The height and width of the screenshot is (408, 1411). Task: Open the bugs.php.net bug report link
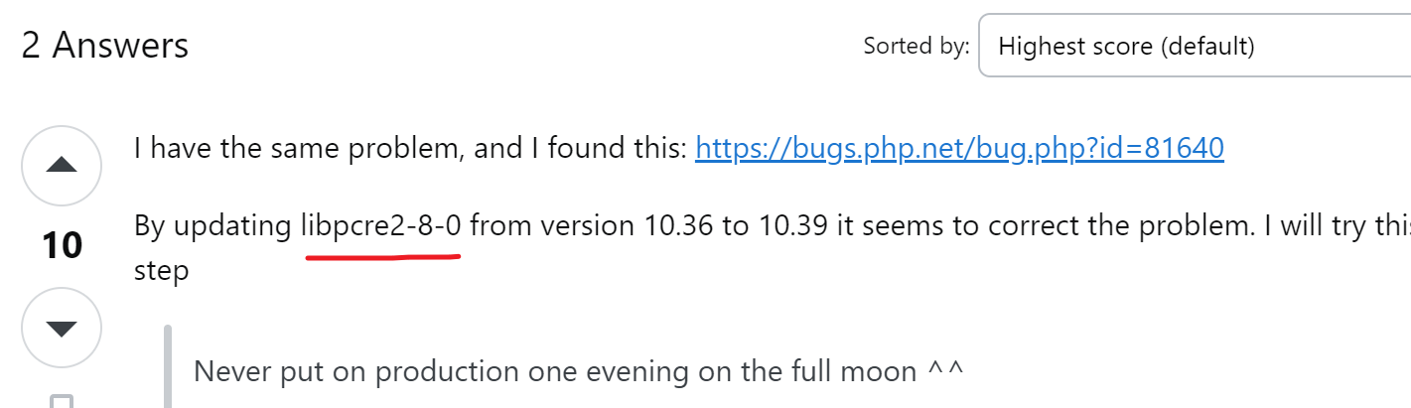click(x=959, y=148)
